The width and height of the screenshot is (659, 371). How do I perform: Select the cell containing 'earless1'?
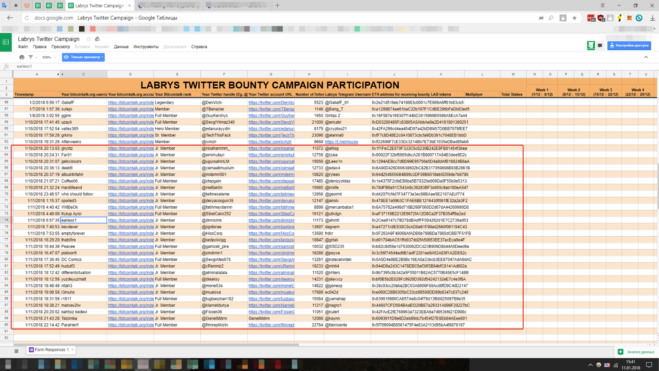coord(83,220)
